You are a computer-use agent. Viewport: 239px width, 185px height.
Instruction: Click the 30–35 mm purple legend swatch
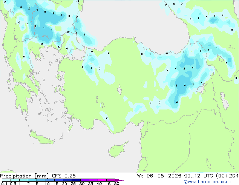click(85, 180)
